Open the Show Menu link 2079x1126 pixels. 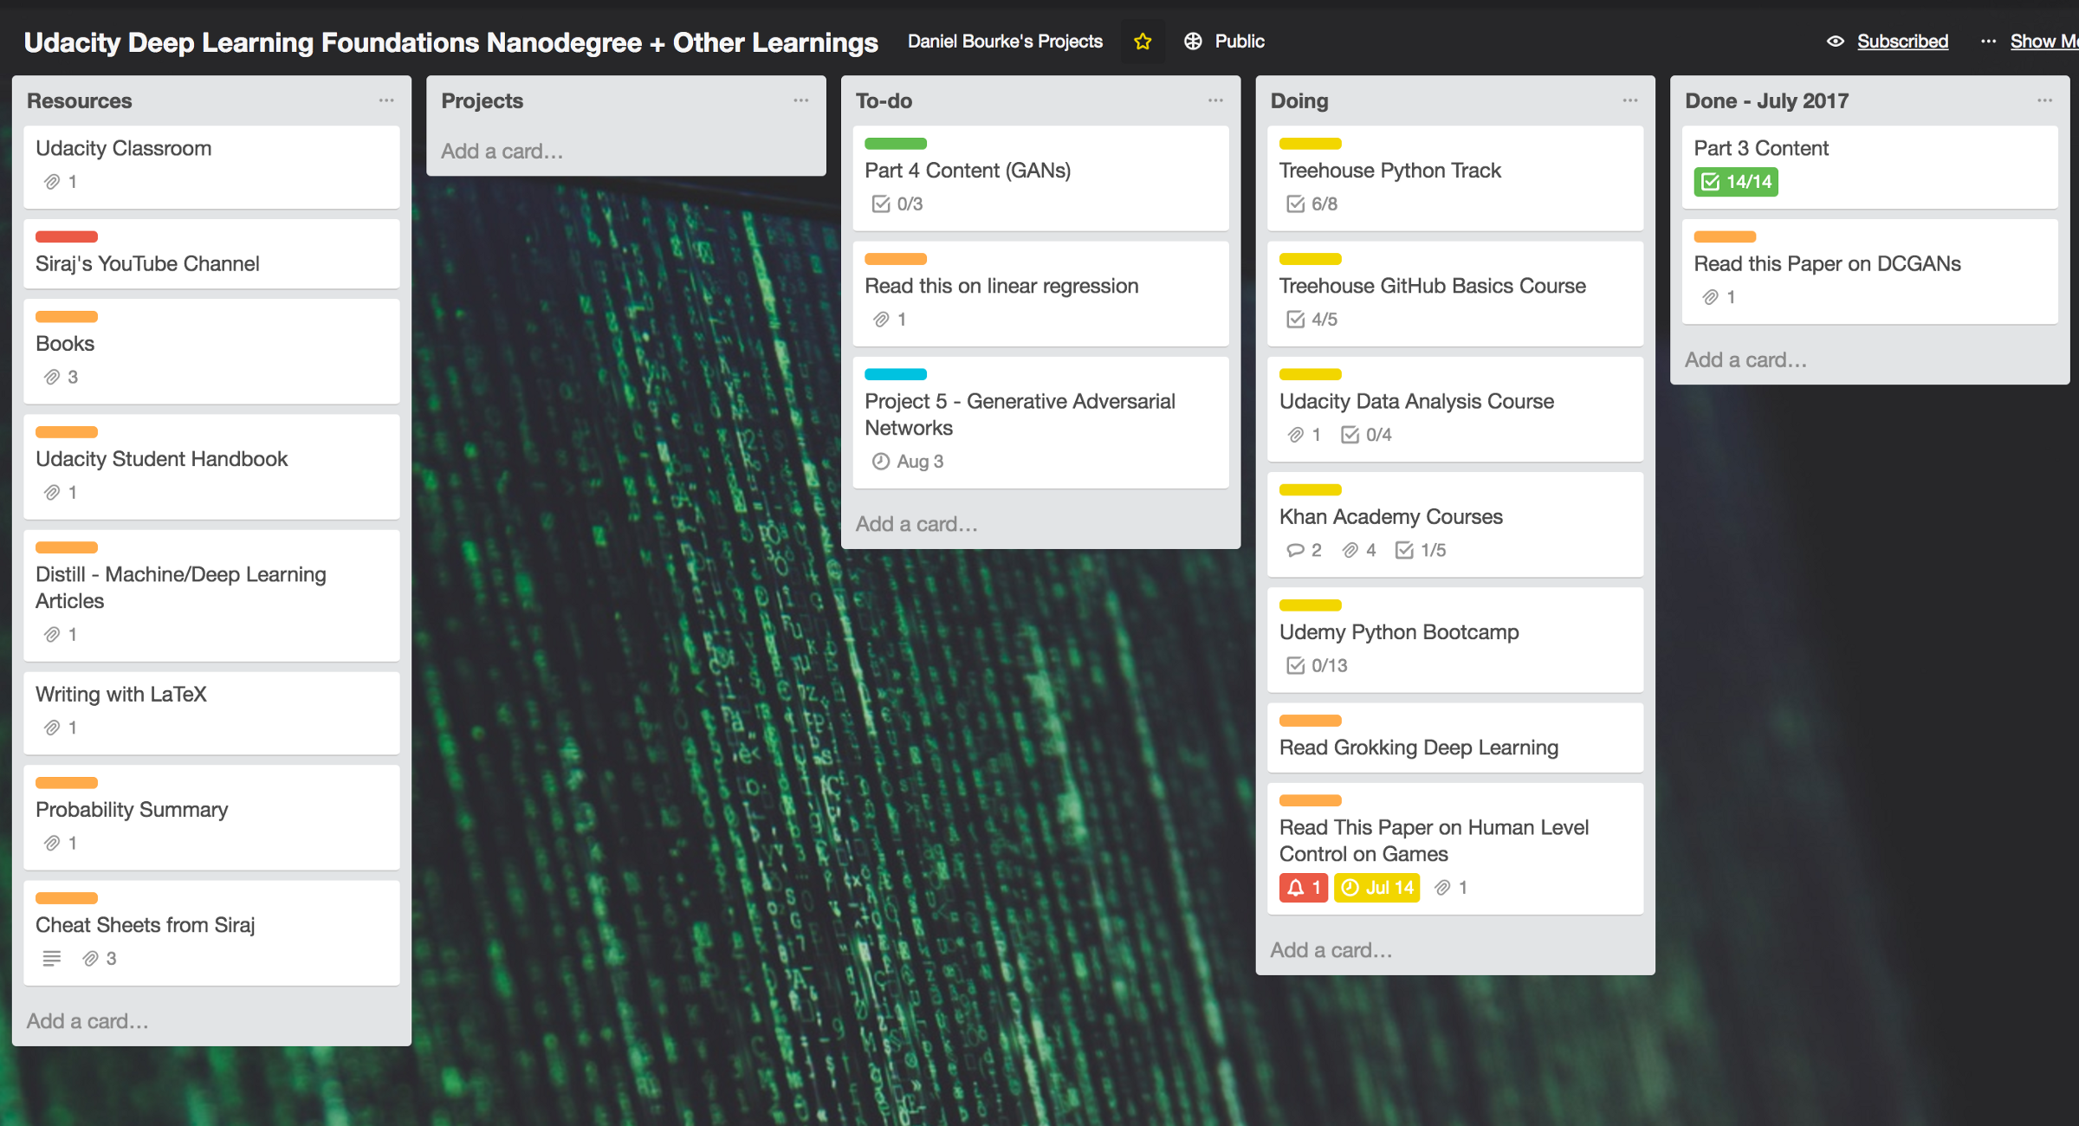[x=2041, y=42]
